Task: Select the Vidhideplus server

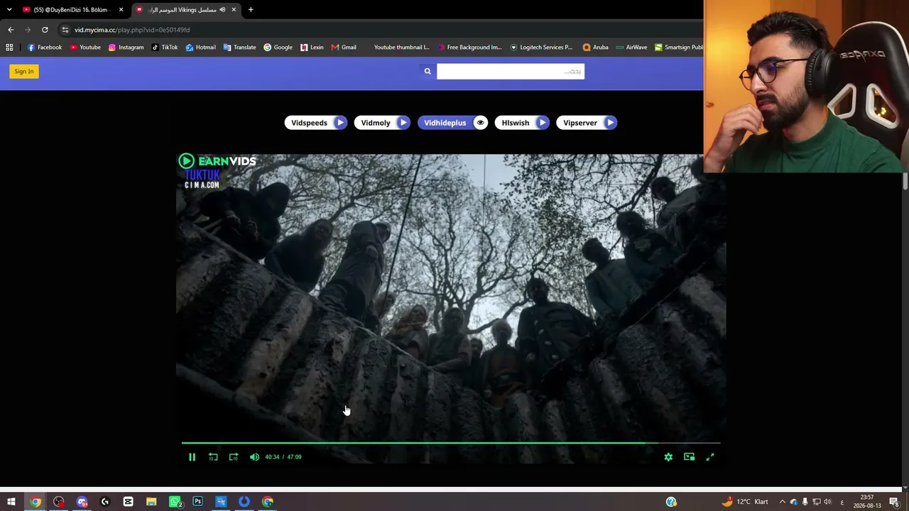Action: [x=452, y=123]
